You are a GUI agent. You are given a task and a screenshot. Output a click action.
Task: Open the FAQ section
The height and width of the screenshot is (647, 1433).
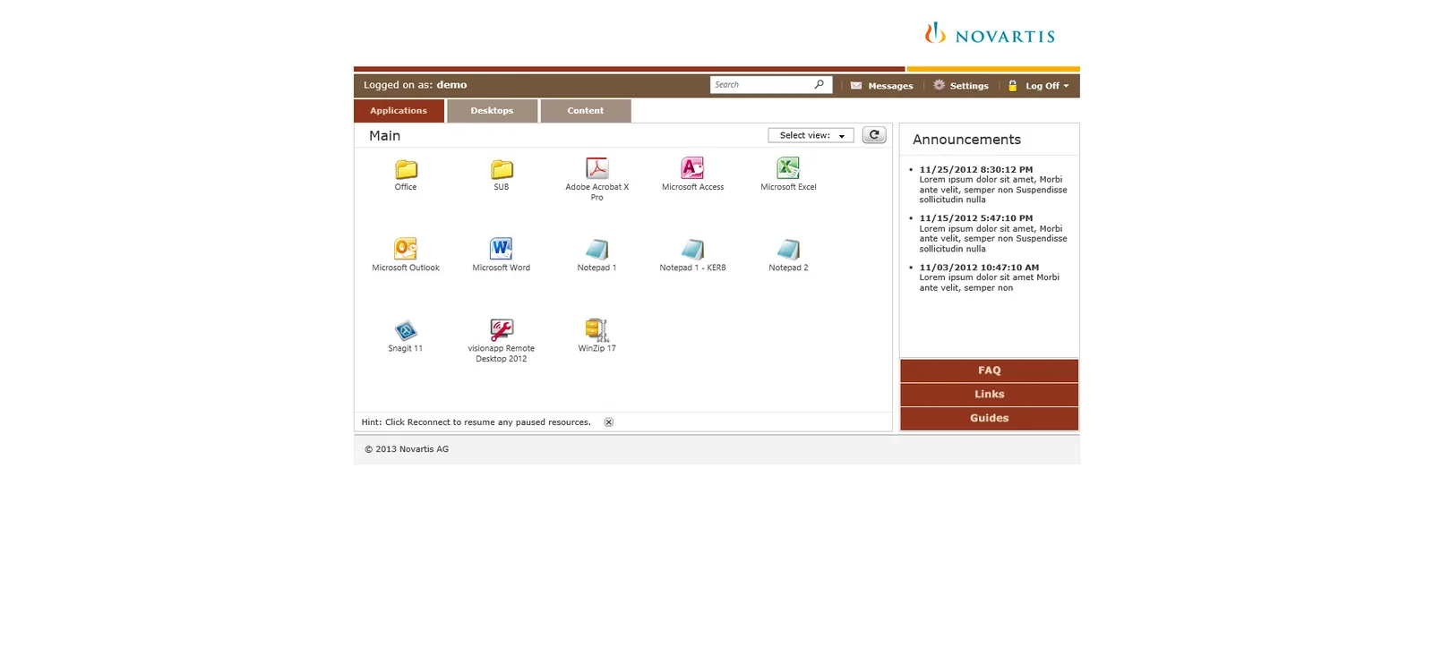click(x=990, y=370)
